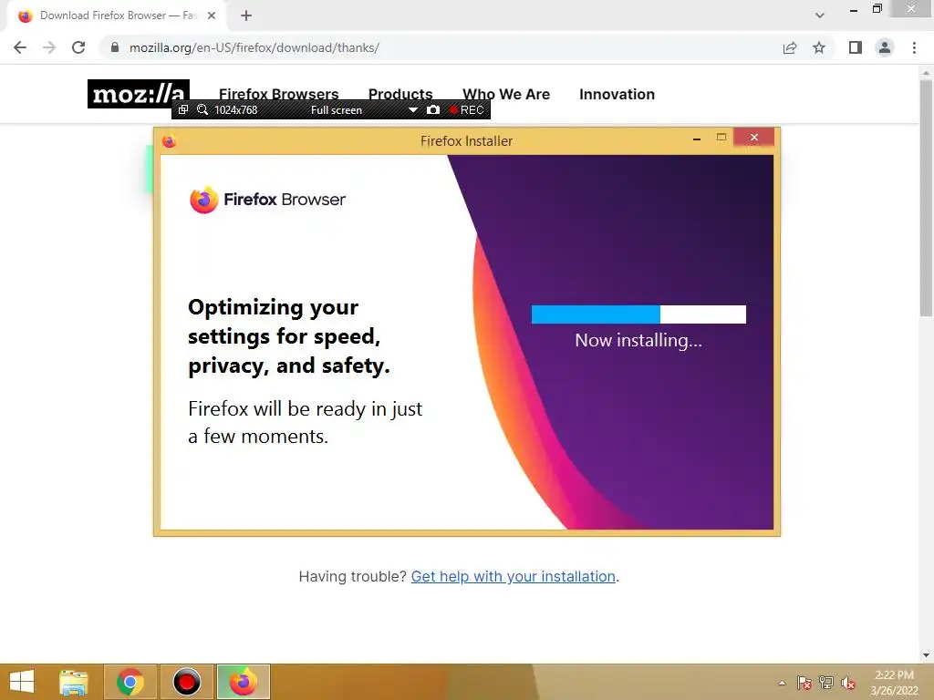This screenshot has width=934, height=700.
Task: Expand Full screen capture mode dropdown
Action: click(413, 110)
